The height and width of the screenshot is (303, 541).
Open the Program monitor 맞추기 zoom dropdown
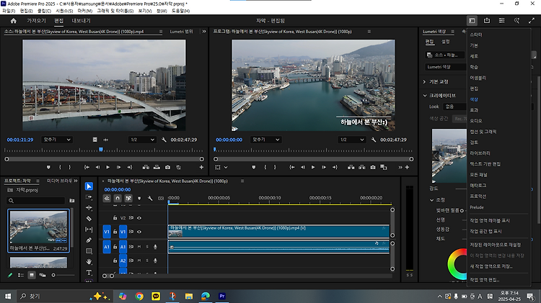click(266, 139)
